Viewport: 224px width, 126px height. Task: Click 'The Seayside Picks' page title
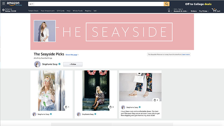[x=49, y=54]
